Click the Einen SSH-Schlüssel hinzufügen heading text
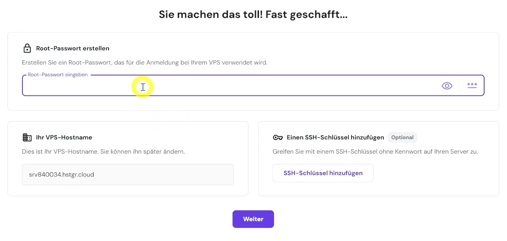The height and width of the screenshot is (241, 507). click(334, 137)
